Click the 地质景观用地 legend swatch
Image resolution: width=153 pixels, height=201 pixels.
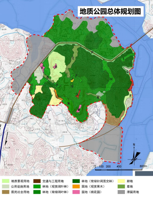[x=6, y=181]
